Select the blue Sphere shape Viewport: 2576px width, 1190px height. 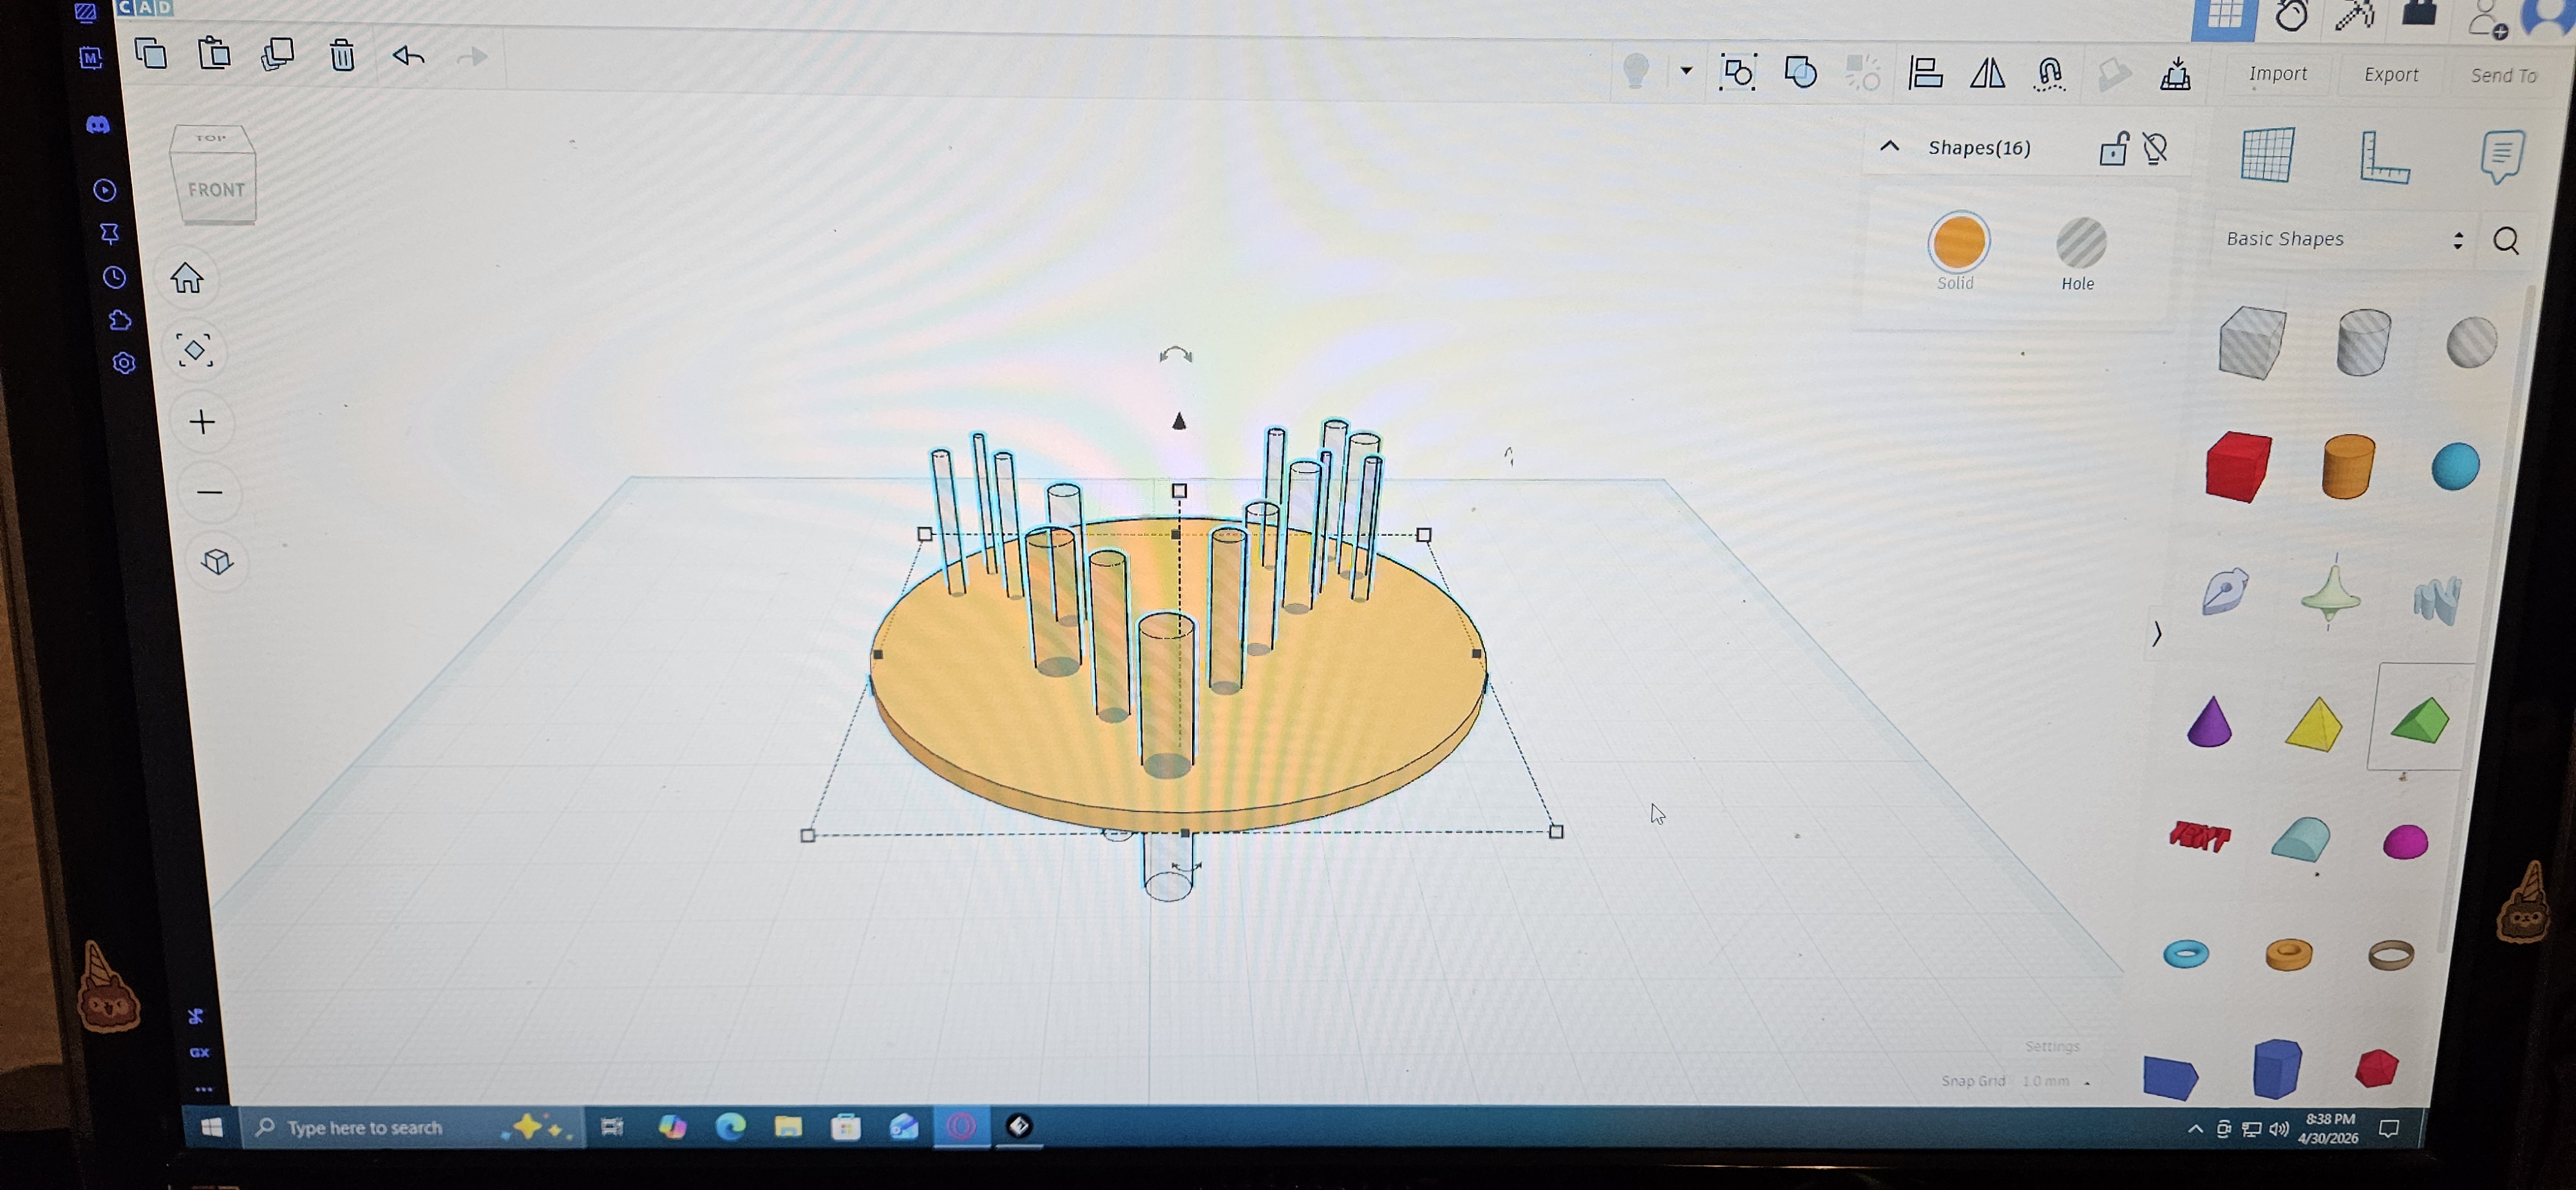click(x=2456, y=467)
